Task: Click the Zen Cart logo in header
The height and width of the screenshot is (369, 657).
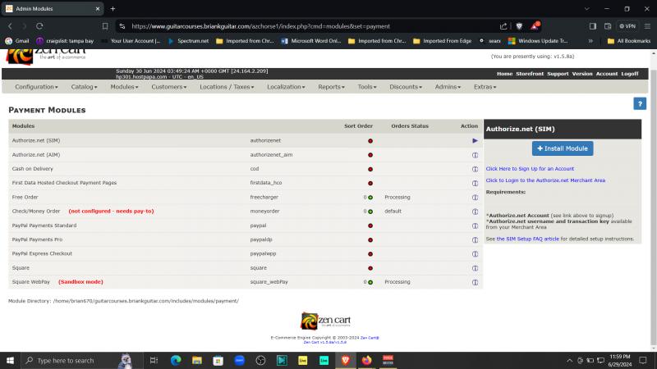Action: (45, 55)
